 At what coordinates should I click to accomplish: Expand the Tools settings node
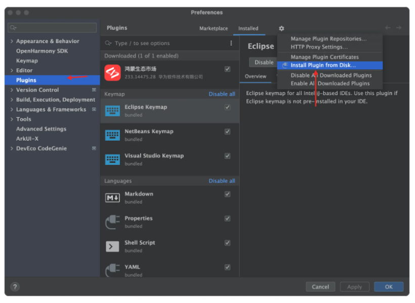tap(12, 119)
